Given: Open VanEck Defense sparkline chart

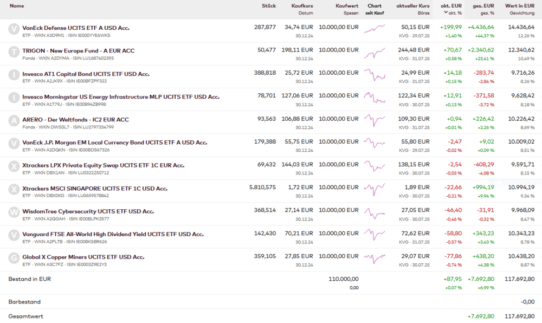Looking at the screenshot, I should (x=375, y=29).
